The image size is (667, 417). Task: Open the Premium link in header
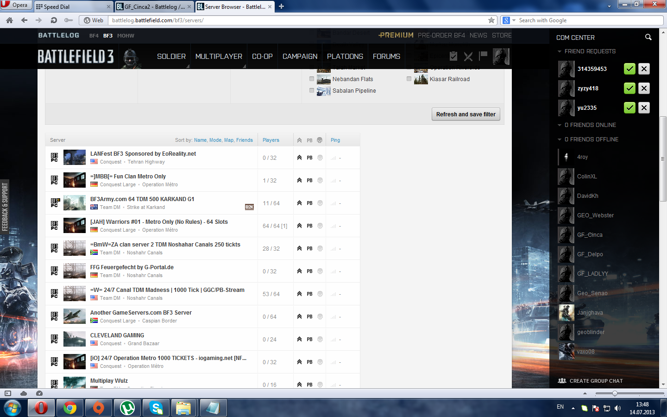click(396, 35)
